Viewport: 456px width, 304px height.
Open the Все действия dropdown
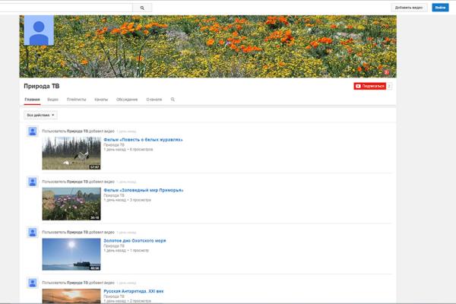click(40, 116)
